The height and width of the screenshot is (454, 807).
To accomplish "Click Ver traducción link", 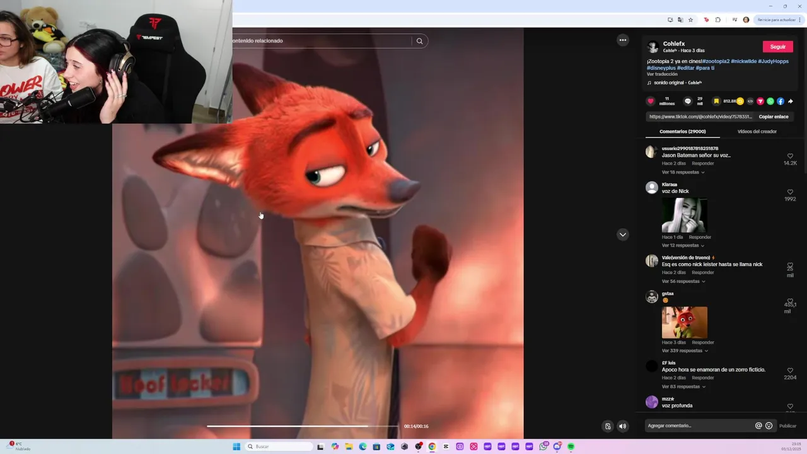I will (662, 74).
